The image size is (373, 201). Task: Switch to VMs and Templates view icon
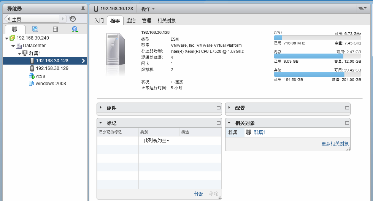pyautogui.click(x=35, y=29)
